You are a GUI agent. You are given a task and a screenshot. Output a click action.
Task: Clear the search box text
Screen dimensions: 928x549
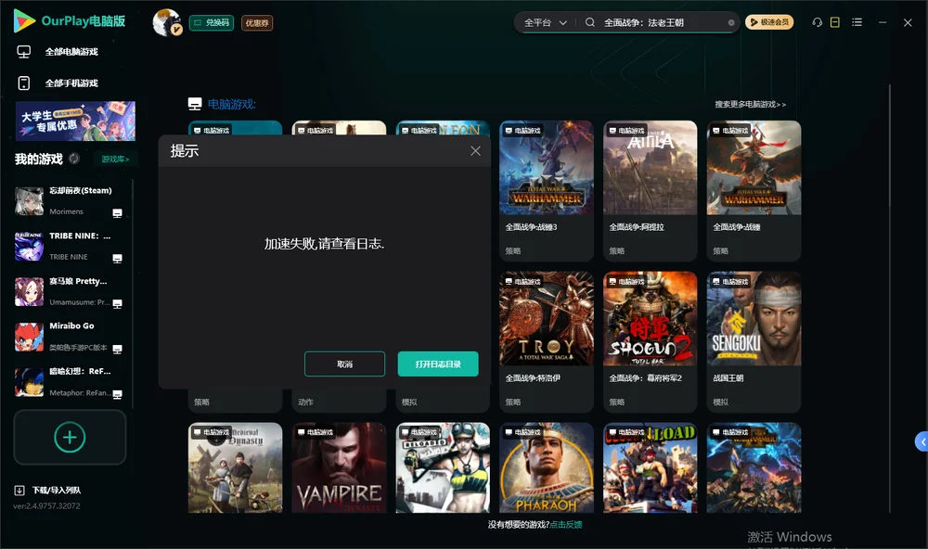point(731,22)
